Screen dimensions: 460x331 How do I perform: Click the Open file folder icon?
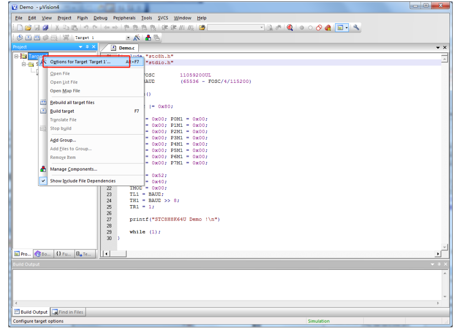coord(28,27)
